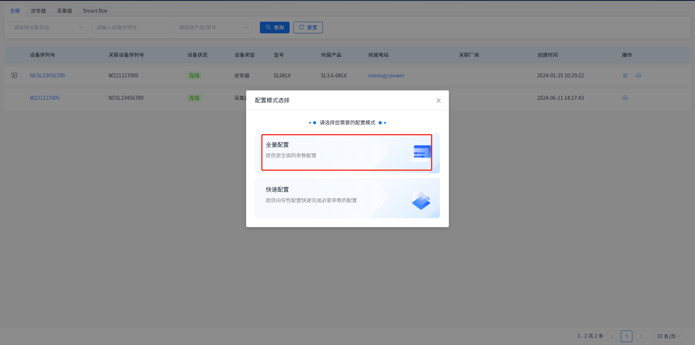695x345 pixels.
Task: Click the settings sliders icon for NESL23456789
Action: (625, 76)
